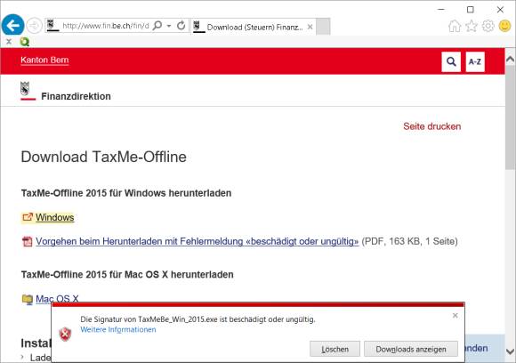This screenshot has height=363, width=516.
Task: Click the scrollbar down arrow
Action: click(510, 351)
